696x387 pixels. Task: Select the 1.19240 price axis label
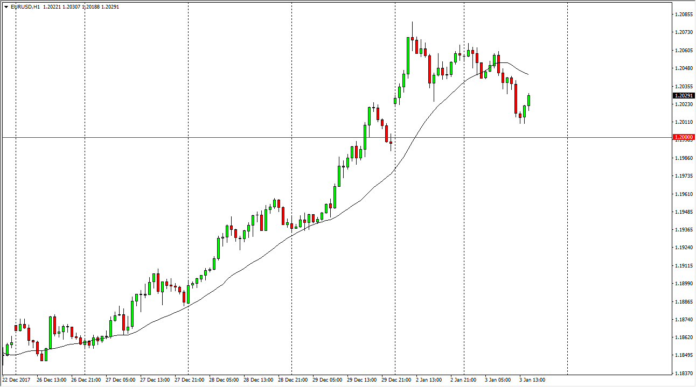[684, 248]
